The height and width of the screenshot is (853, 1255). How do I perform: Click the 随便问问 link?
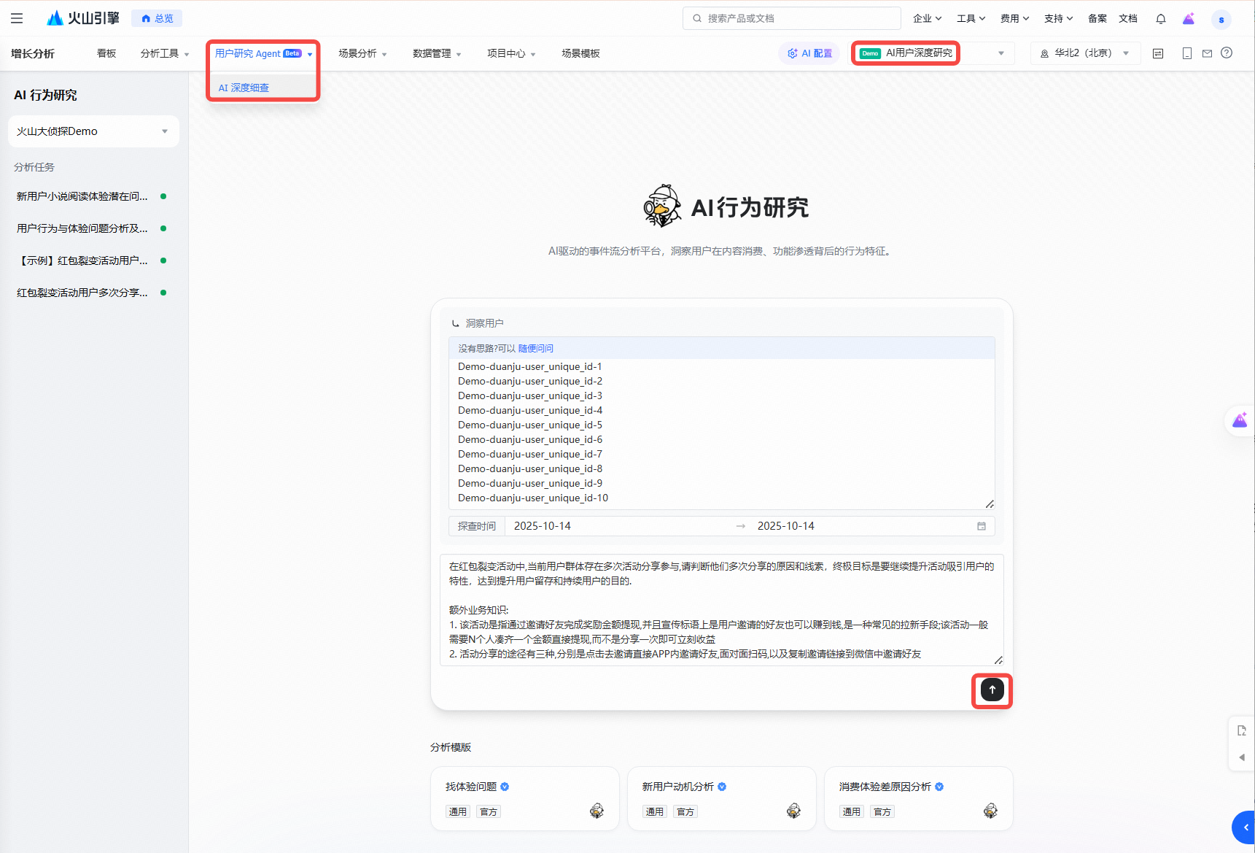pos(536,349)
